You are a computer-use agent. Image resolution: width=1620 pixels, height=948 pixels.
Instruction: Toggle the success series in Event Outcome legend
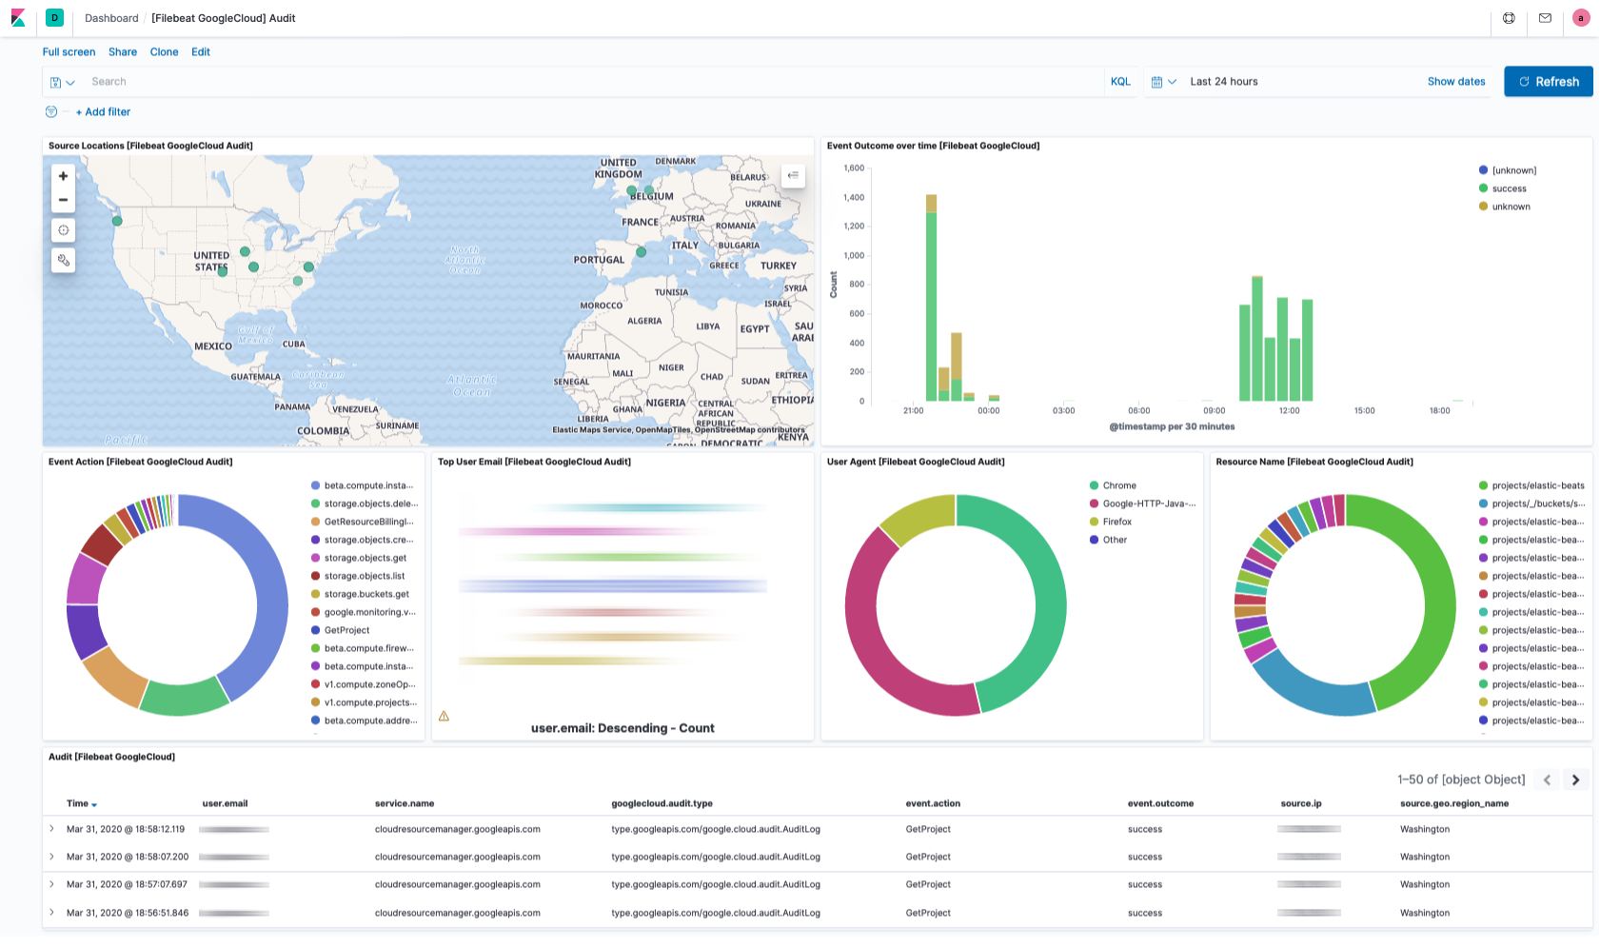tap(1508, 188)
